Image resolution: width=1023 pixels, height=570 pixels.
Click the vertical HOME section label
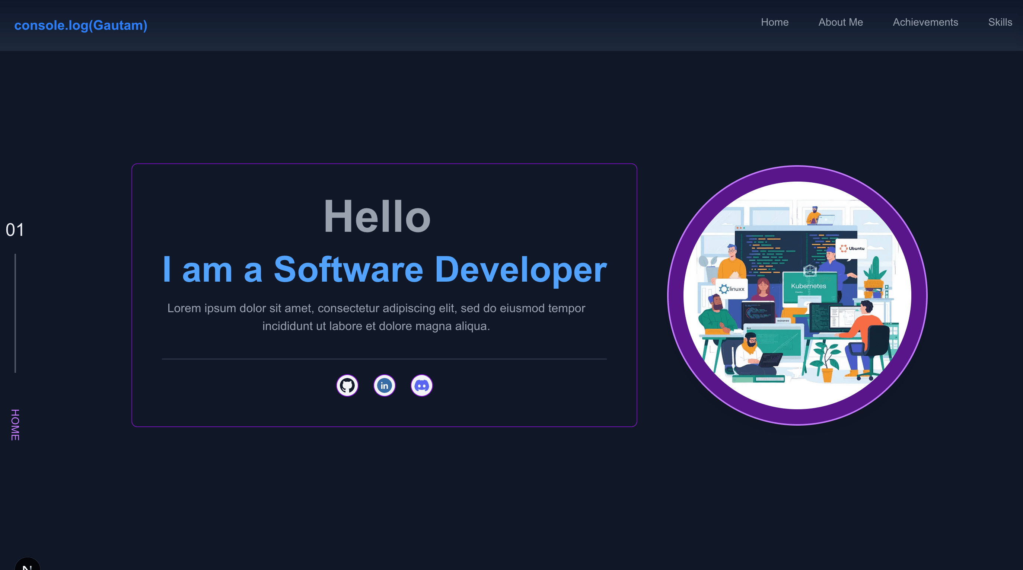(15, 425)
